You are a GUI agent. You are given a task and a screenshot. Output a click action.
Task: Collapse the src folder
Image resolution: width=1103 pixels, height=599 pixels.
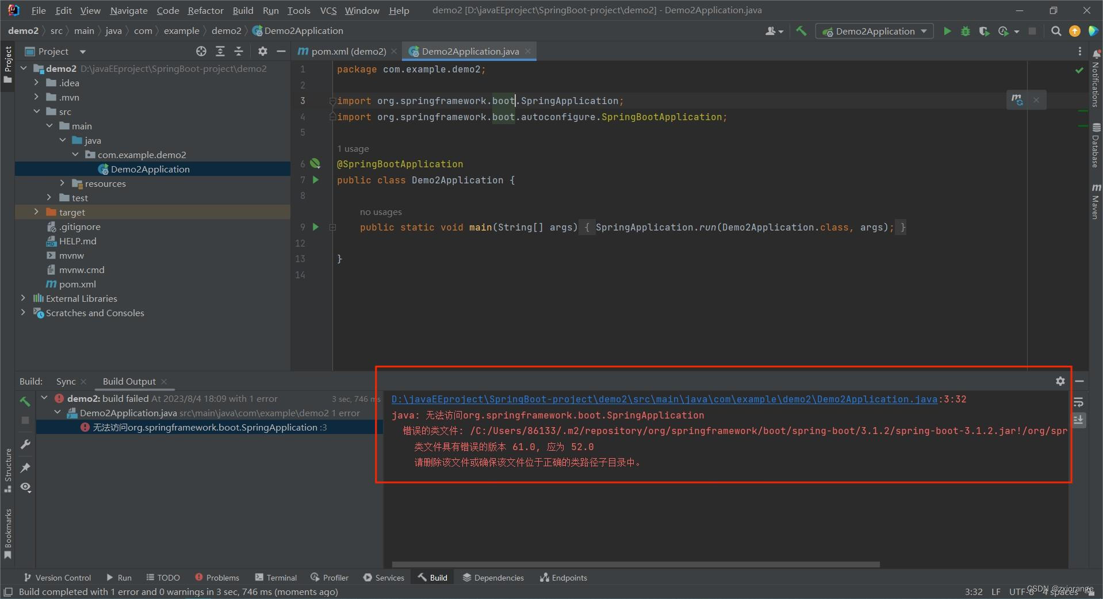pyautogui.click(x=36, y=112)
